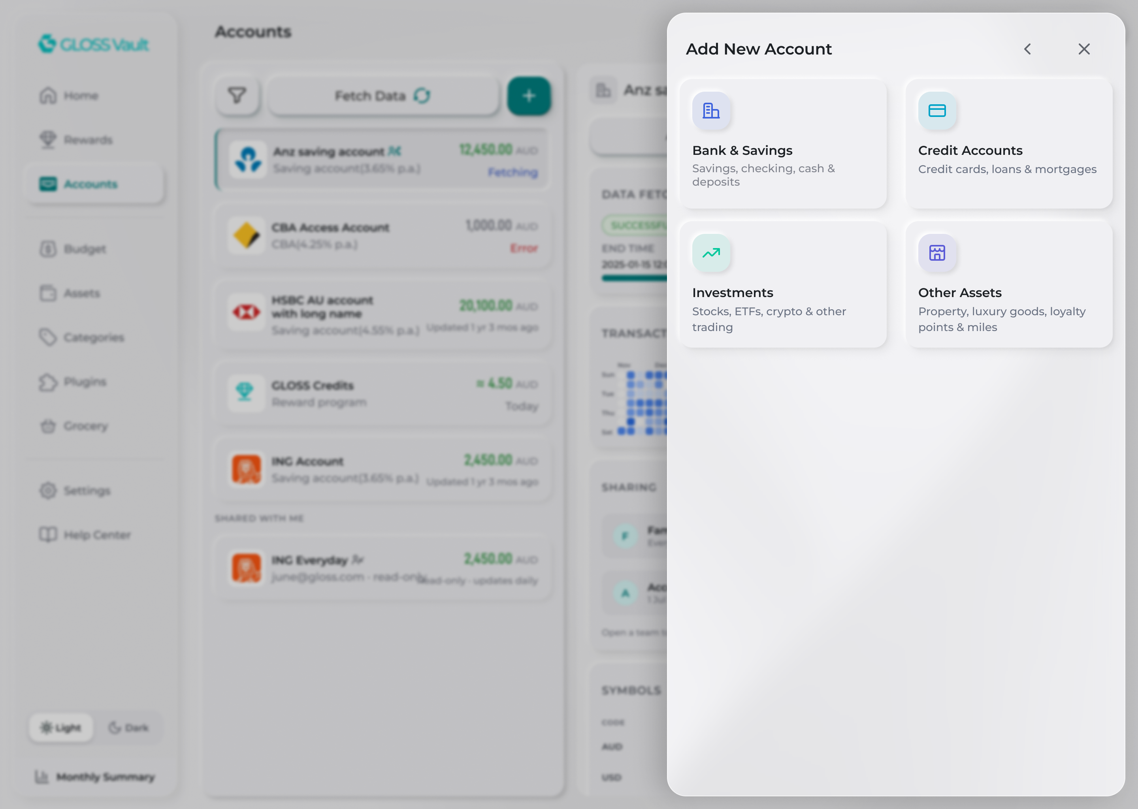This screenshot has width=1138, height=809.
Task: Click the Fetching status on Anz account
Action: tap(513, 172)
